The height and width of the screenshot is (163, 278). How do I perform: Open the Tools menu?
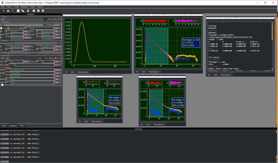(x=16, y=6)
